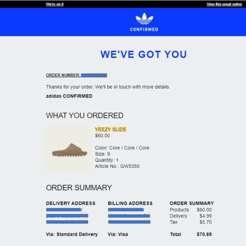This screenshot has height=246, width=246.
Task: Open the "We're on it" link
Action: (55, 4)
